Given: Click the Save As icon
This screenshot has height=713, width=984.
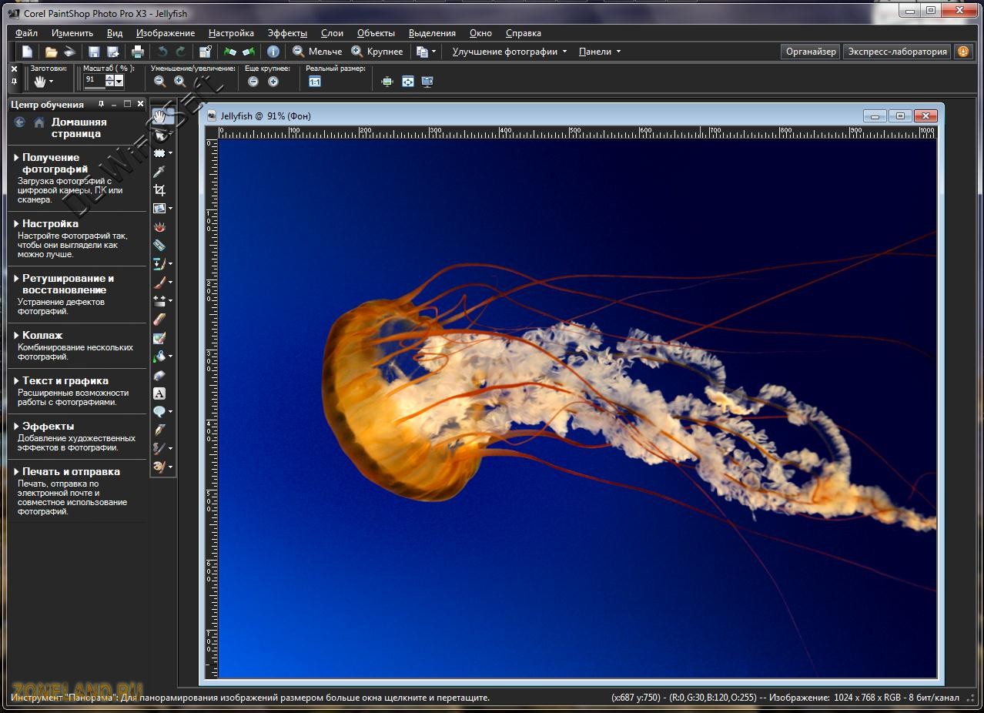Looking at the screenshot, I should pyautogui.click(x=113, y=52).
